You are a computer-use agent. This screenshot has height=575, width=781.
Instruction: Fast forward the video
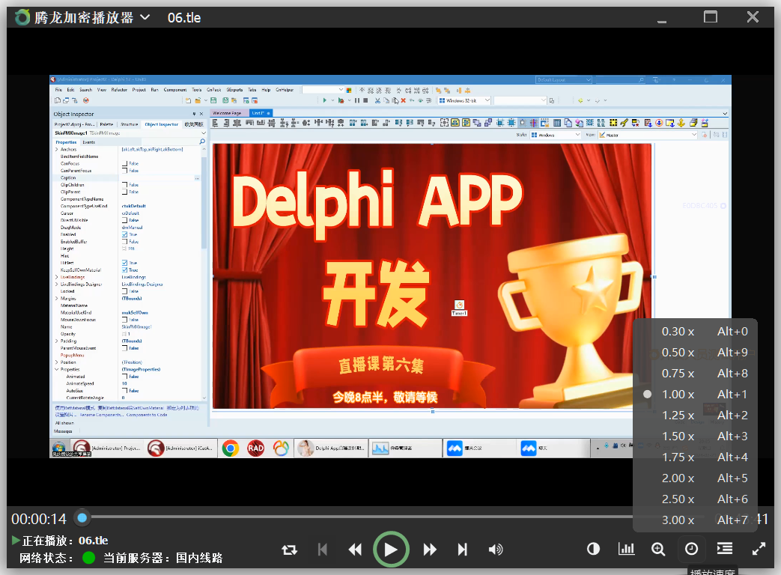click(x=430, y=550)
